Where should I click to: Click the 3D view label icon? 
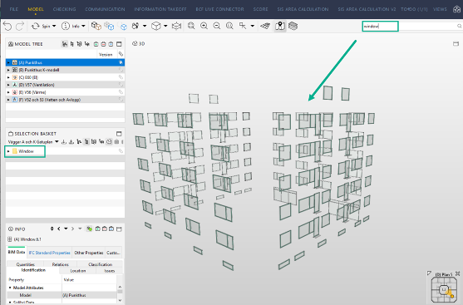pyautogui.click(x=135, y=44)
